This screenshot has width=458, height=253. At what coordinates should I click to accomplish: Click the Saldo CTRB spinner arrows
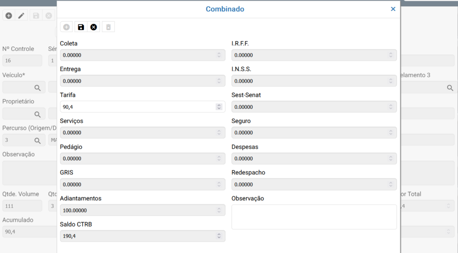(219, 236)
